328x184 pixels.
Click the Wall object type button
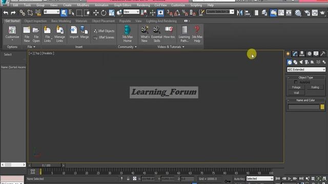tap(296, 93)
